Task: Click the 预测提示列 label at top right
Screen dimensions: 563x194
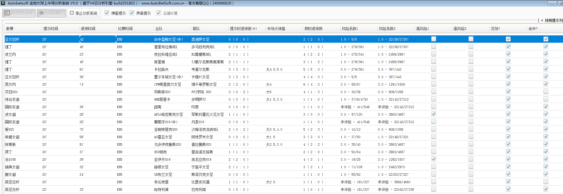Action: [553, 20]
